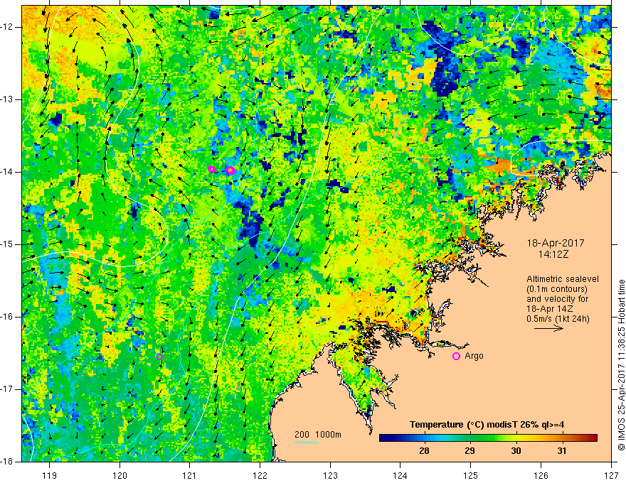Select the yellow-centered Argo float marker near 121.6E
Viewport: 626px width, 483px height.
(230, 170)
